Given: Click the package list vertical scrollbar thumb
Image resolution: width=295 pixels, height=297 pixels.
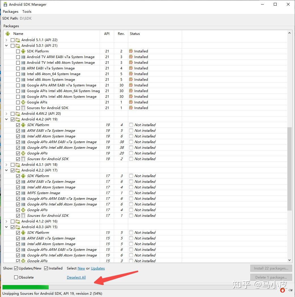Looking at the screenshot, I should click(x=289, y=169).
